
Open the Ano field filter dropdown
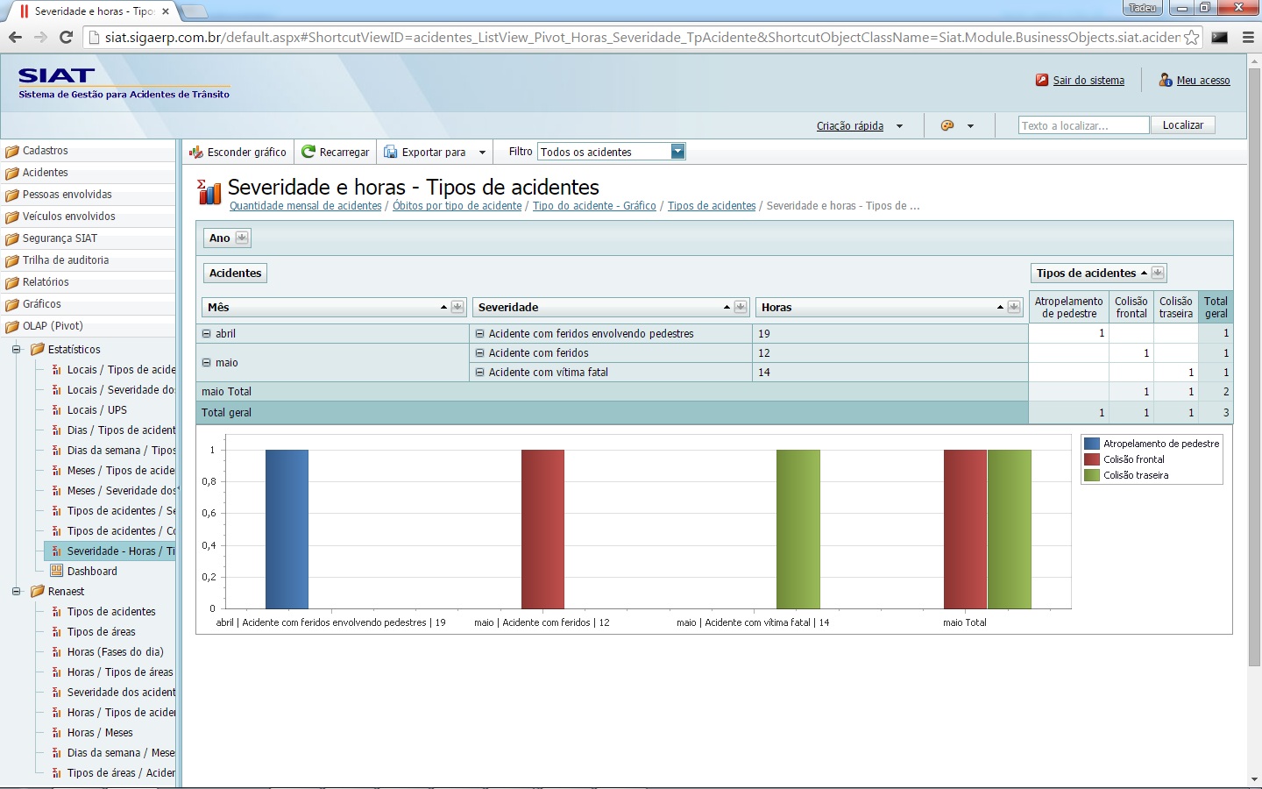point(242,238)
